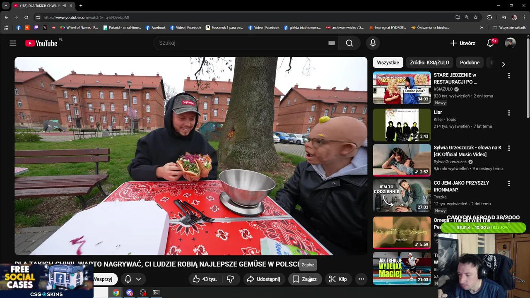This screenshot has width=530, height=298.
Task: Open the on-screen keyboard in search box
Action: point(332,43)
